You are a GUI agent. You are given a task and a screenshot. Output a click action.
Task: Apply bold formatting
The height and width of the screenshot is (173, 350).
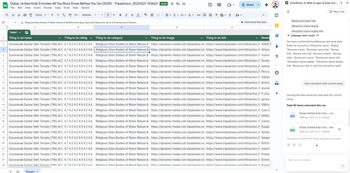(x=120, y=15)
